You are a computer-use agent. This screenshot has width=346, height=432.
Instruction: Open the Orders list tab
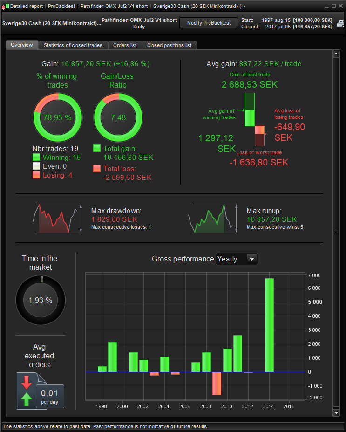125,45
